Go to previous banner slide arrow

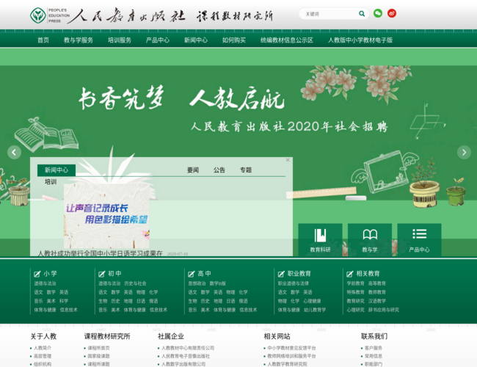tap(14, 153)
